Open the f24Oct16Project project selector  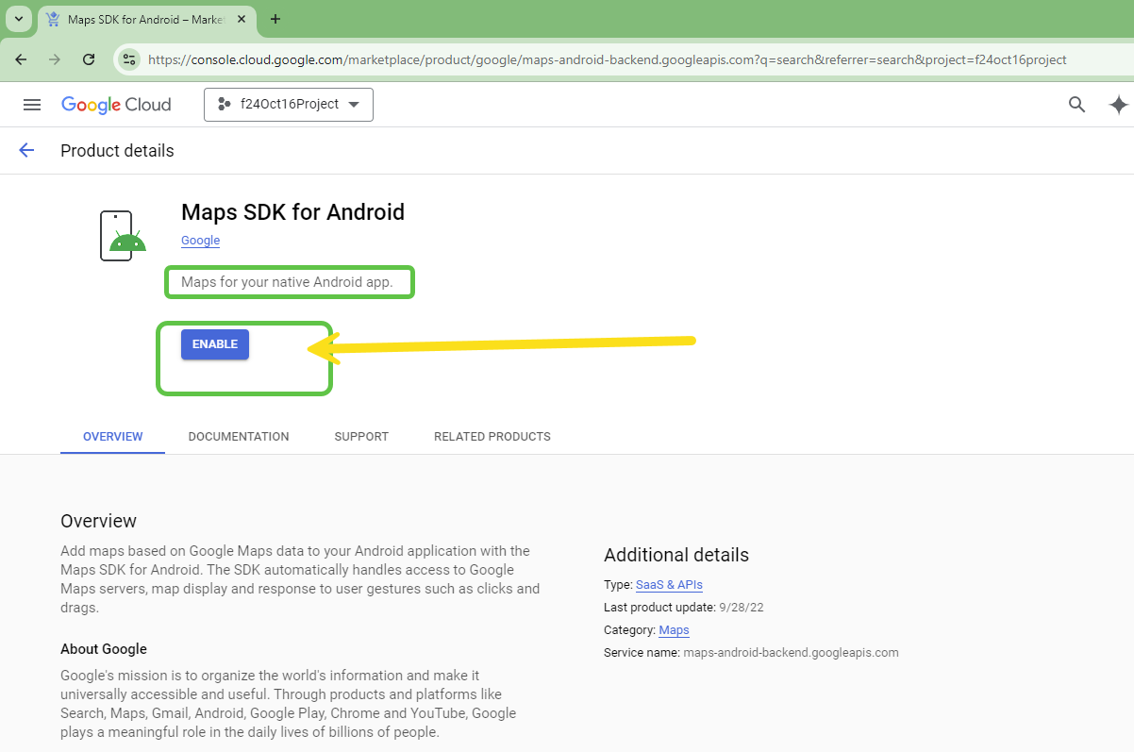point(289,105)
